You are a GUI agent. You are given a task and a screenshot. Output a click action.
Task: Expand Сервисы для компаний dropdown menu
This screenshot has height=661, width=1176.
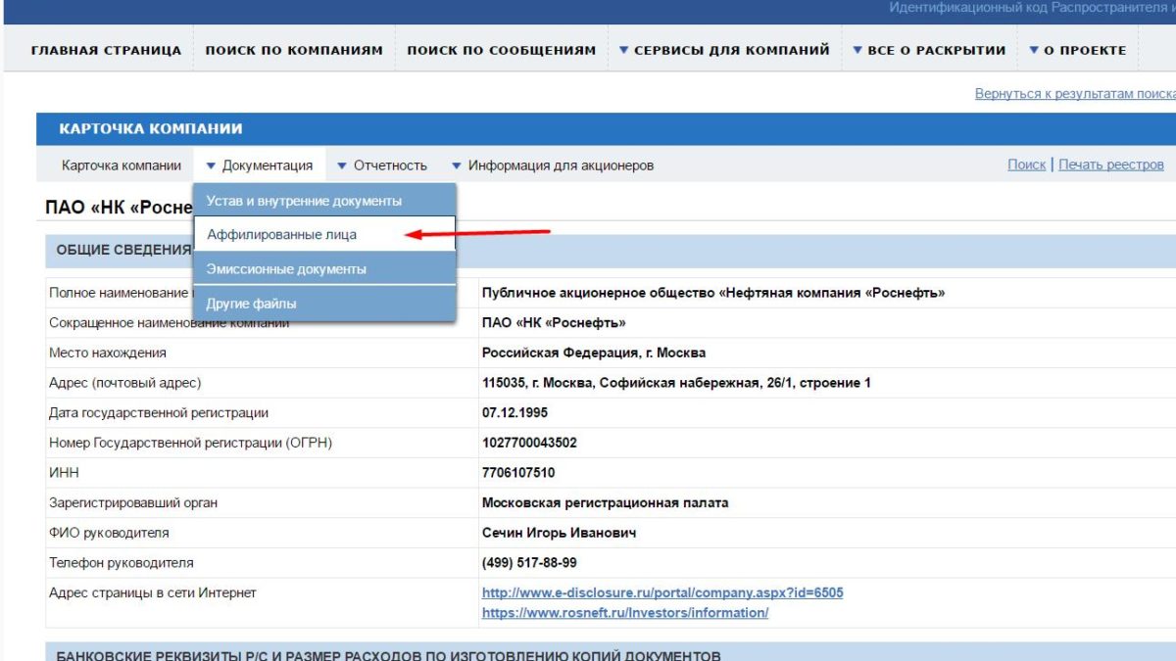pyautogui.click(x=724, y=50)
